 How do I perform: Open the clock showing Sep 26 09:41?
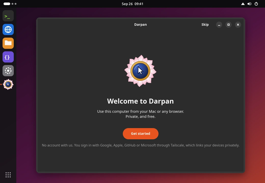[x=132, y=4]
